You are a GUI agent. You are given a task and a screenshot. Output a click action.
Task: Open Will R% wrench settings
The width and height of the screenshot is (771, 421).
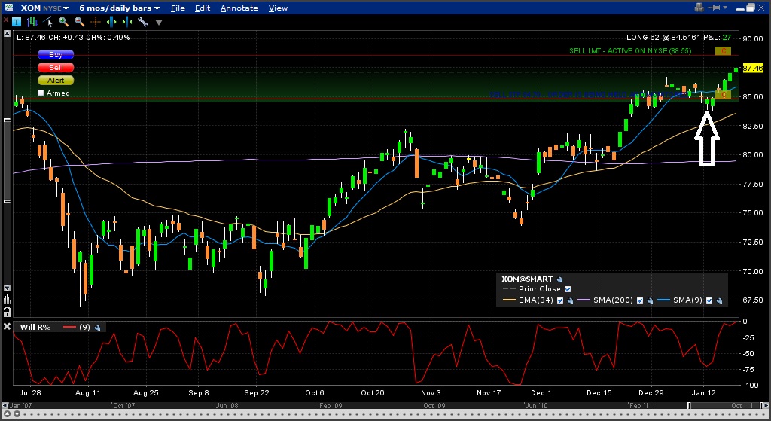(x=97, y=328)
